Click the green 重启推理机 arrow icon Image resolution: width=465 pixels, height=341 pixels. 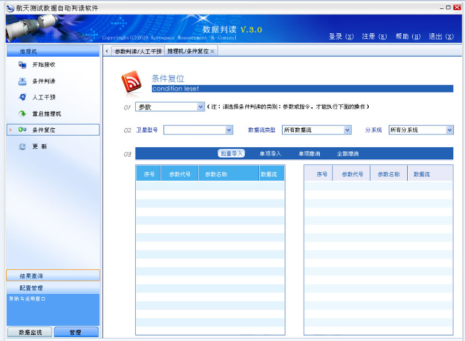pos(22,113)
